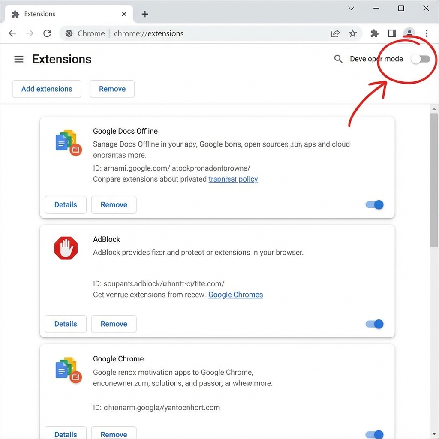Click the AdBlock hand icon
This screenshot has width=439, height=439.
(x=66, y=248)
